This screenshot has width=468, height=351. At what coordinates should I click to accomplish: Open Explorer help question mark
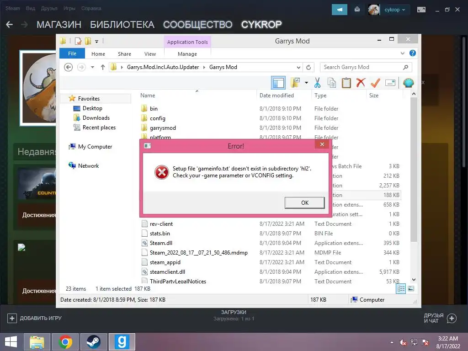413,53
